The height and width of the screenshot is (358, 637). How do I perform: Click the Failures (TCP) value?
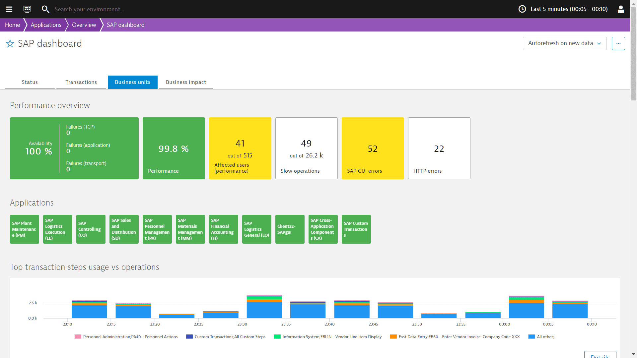pos(68,133)
